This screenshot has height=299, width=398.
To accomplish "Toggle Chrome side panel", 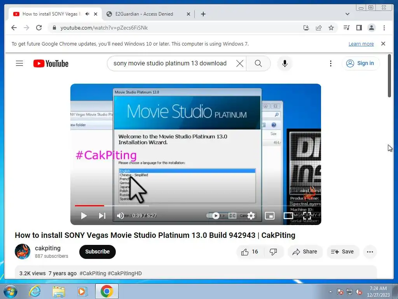I will 359,28.
